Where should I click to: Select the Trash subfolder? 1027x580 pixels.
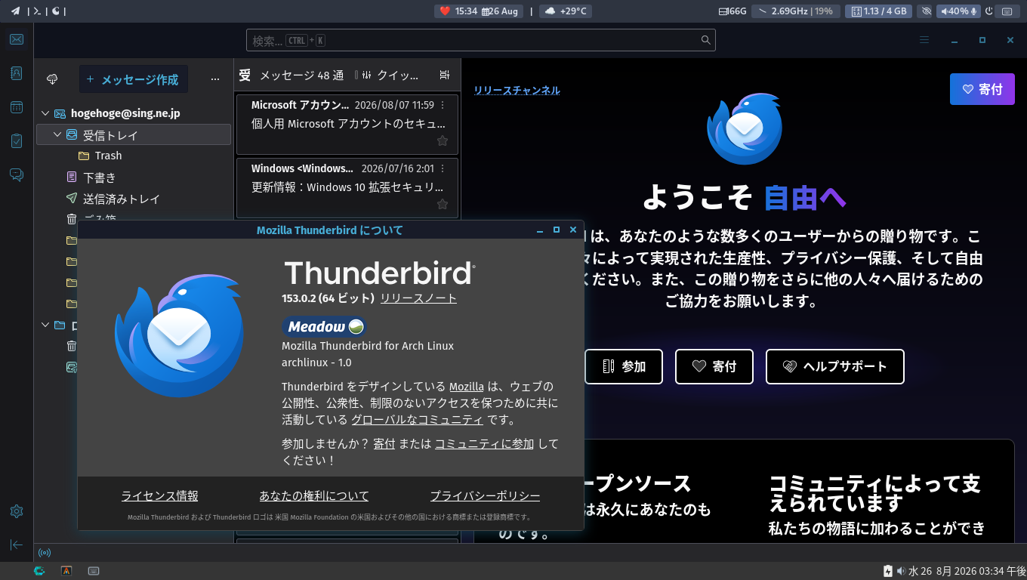pos(109,156)
